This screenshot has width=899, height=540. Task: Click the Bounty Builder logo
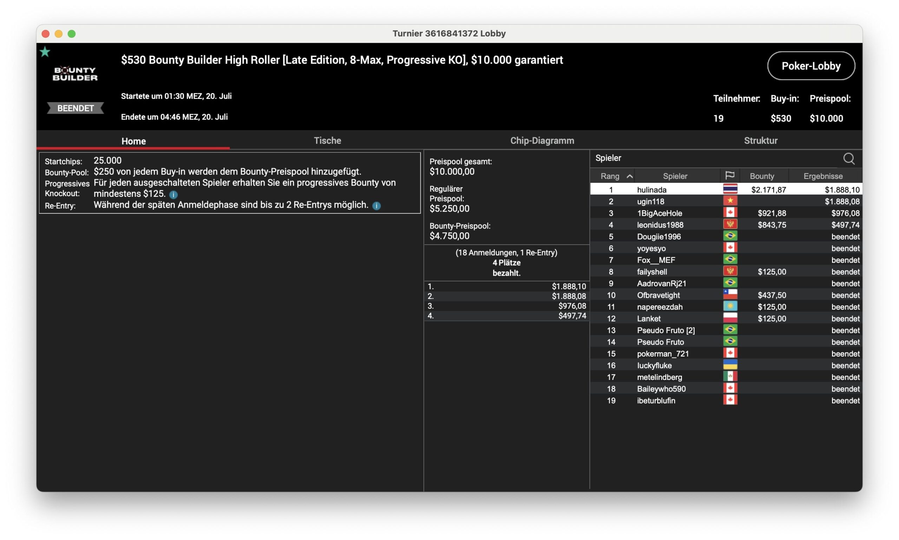tap(75, 74)
